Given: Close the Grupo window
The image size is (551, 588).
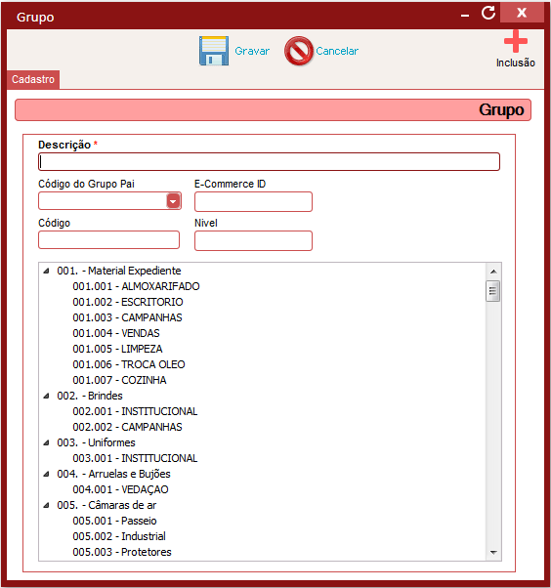Looking at the screenshot, I should pyautogui.click(x=522, y=13).
